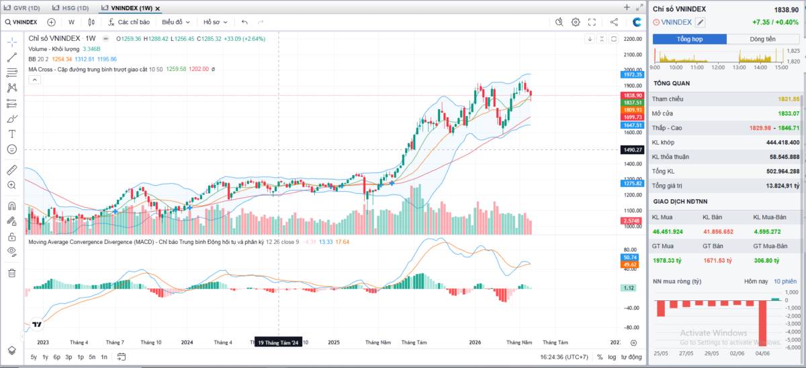Switch to the HSG (1D) tab
806x368 pixels.
(x=70, y=8)
